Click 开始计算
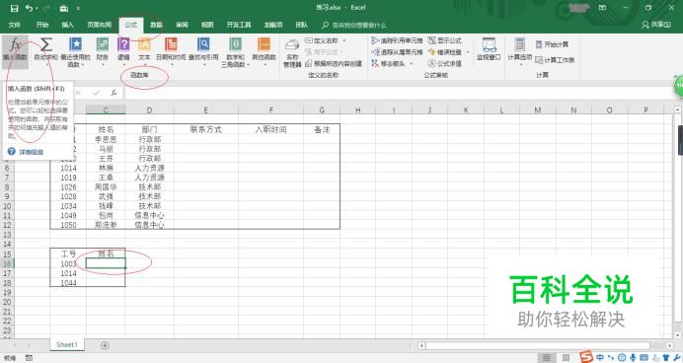 [x=552, y=44]
